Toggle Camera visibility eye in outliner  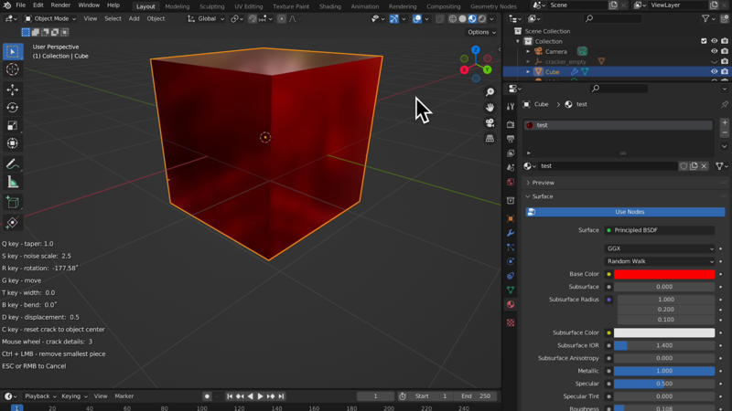pyautogui.click(x=715, y=51)
